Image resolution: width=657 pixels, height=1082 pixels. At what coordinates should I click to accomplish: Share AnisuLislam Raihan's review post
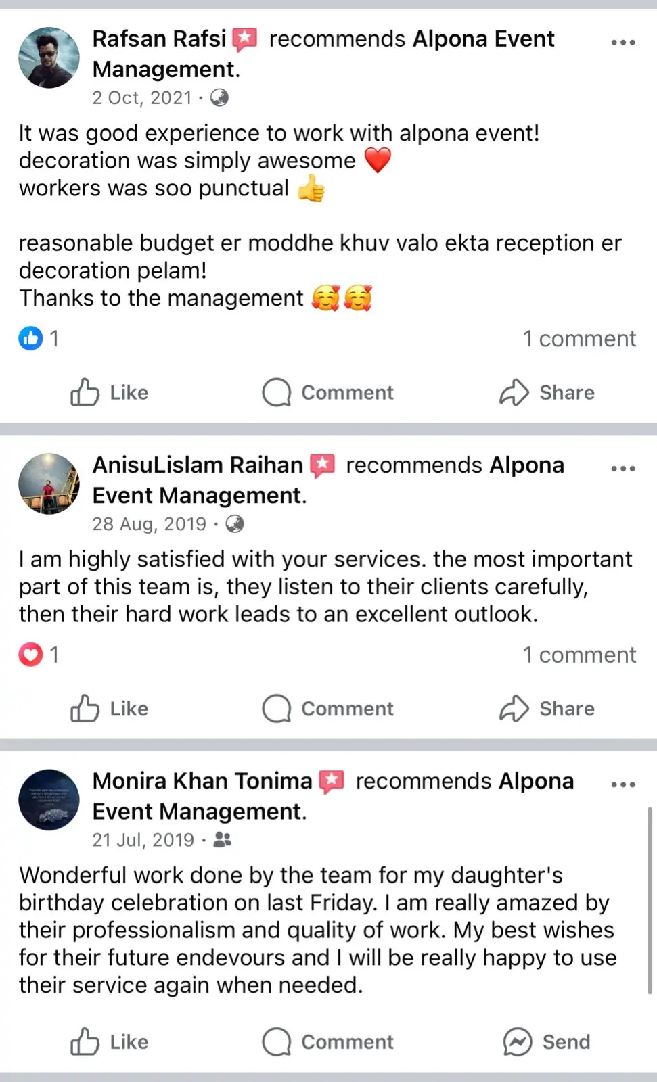point(547,709)
